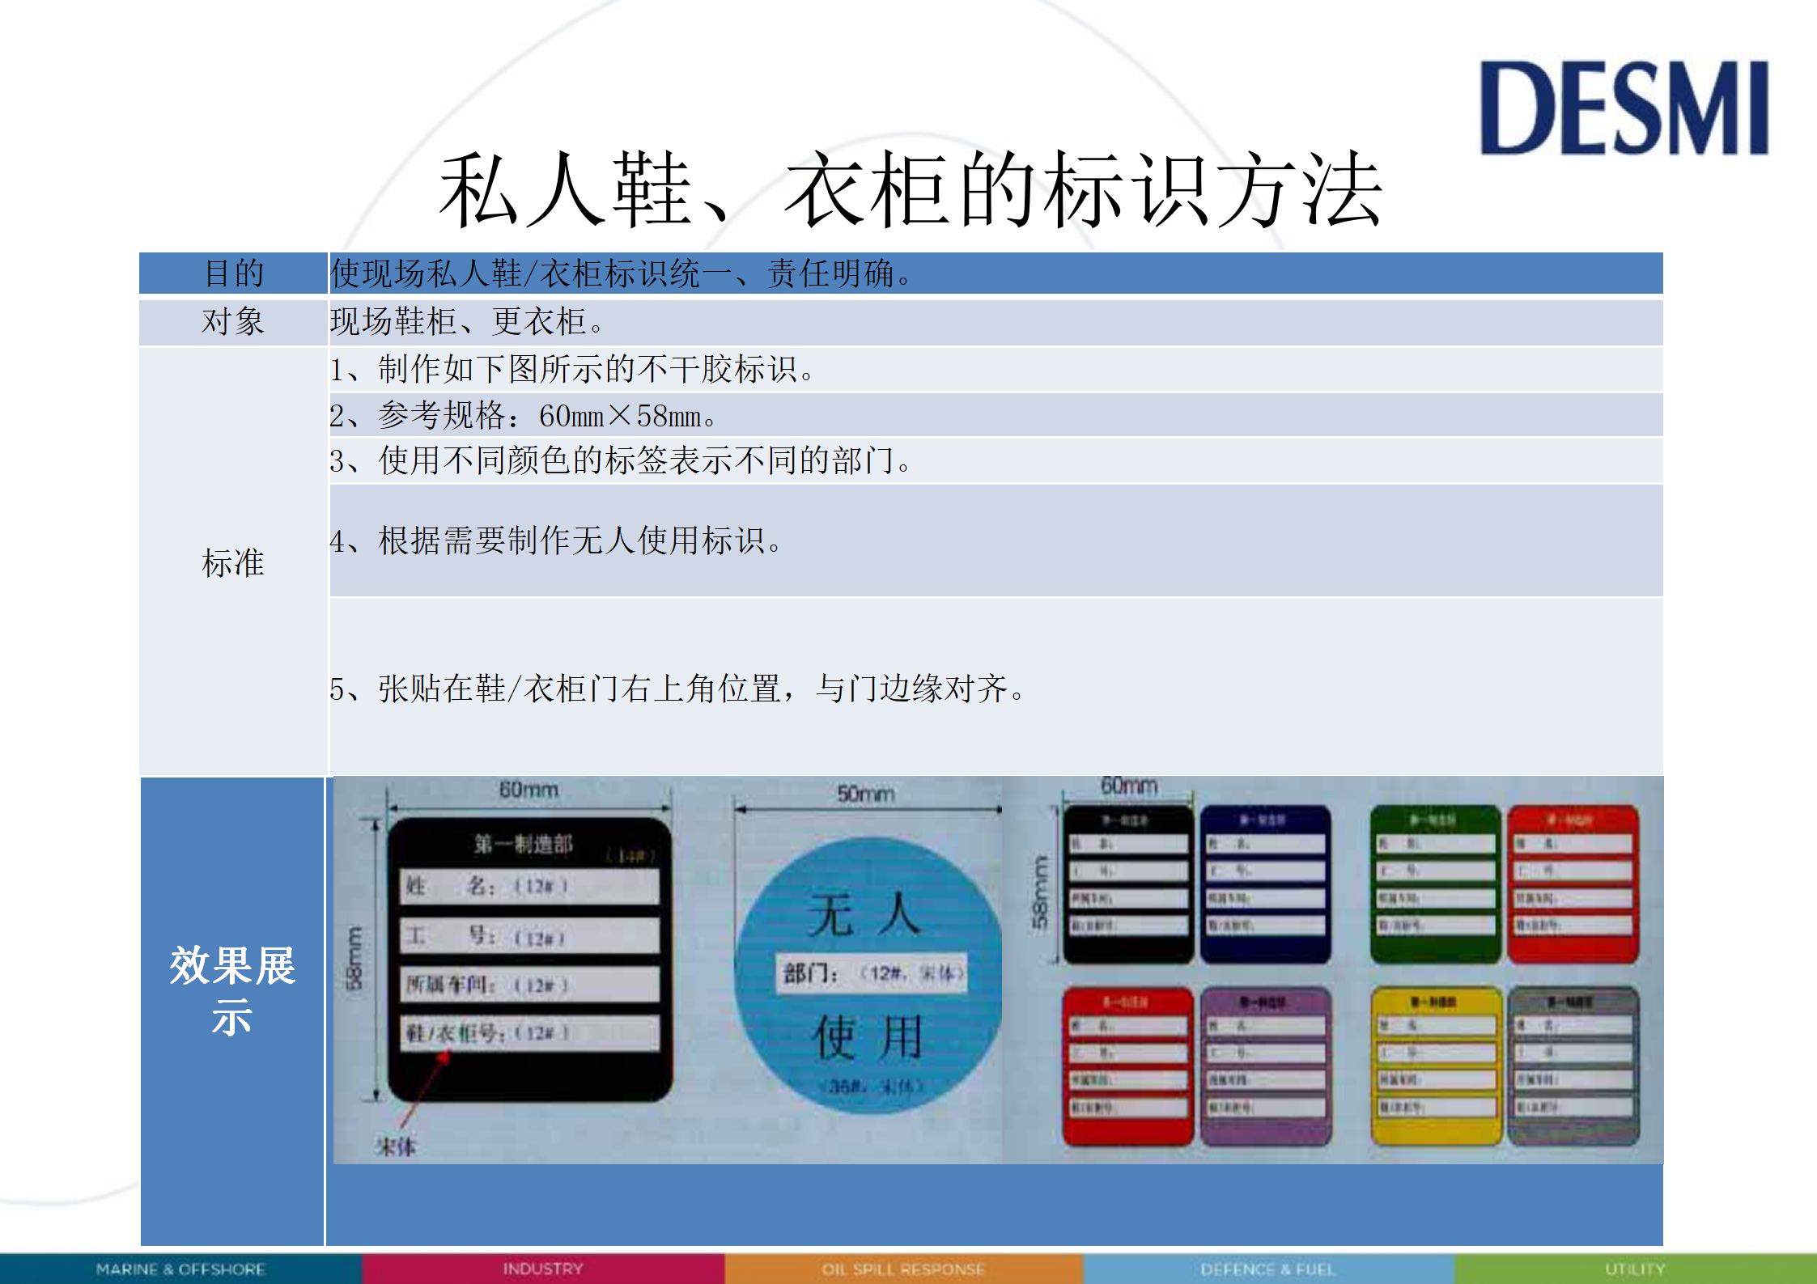The image size is (1817, 1284).
Task: Click the text 现场鞋柜、更衣柜。
Action: coord(467,322)
